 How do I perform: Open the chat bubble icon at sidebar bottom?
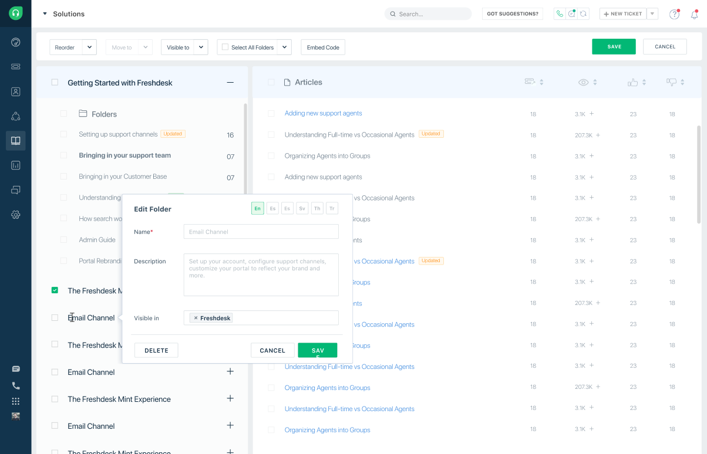tap(16, 369)
